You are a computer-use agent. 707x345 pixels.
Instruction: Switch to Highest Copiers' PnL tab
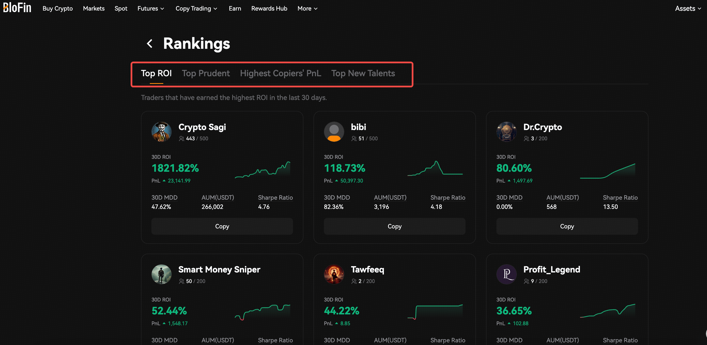(281, 73)
